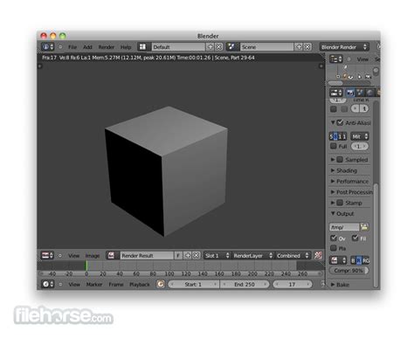Select the Scene properties tab icon
The height and width of the screenshot is (338, 414).
click(360, 93)
